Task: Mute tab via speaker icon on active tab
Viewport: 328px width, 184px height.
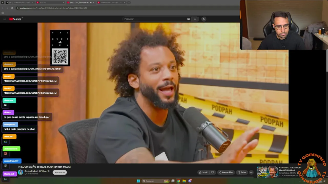Action: coord(90,3)
